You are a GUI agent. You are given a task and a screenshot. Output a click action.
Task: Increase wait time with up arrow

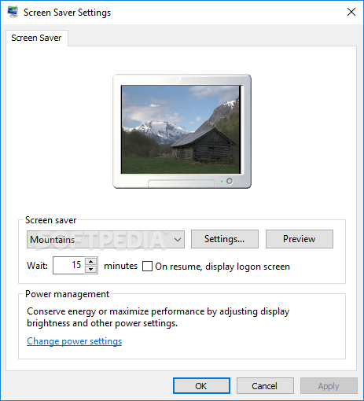pyautogui.click(x=91, y=261)
